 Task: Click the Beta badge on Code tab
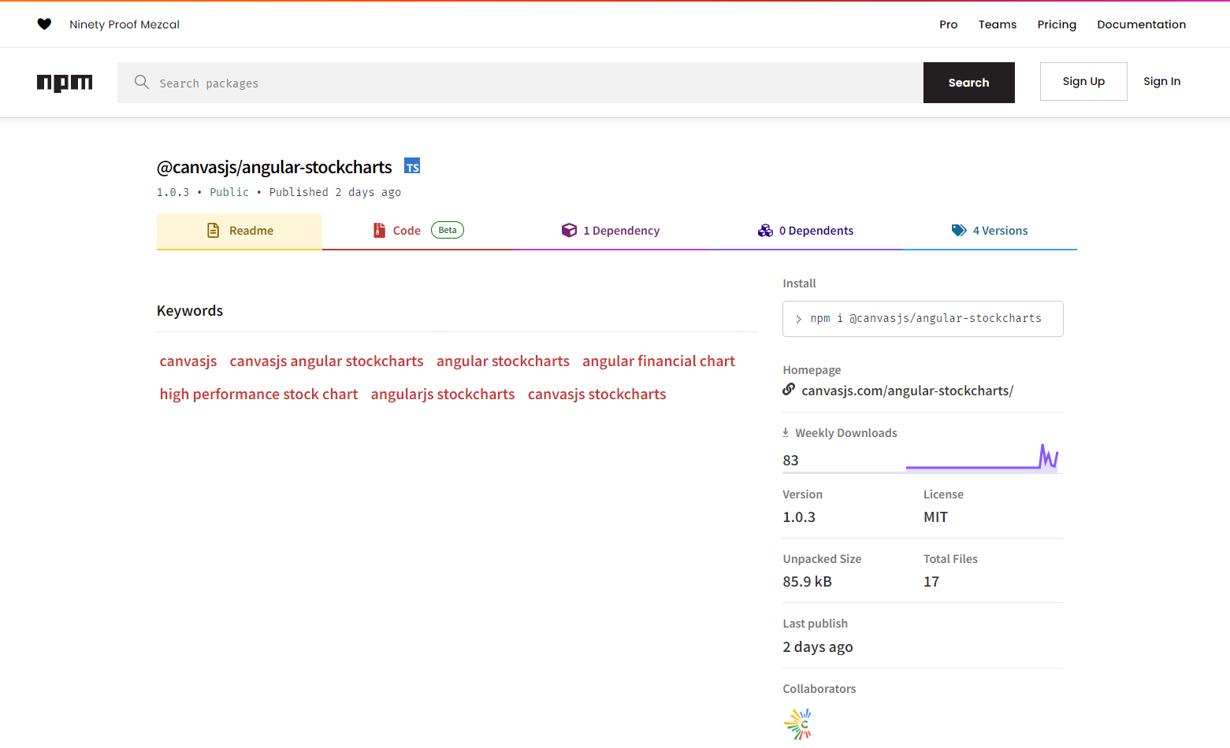point(448,230)
